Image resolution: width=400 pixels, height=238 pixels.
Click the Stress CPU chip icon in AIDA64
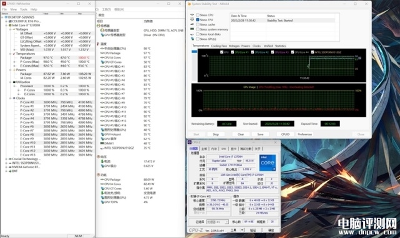pyautogui.click(x=192, y=15)
